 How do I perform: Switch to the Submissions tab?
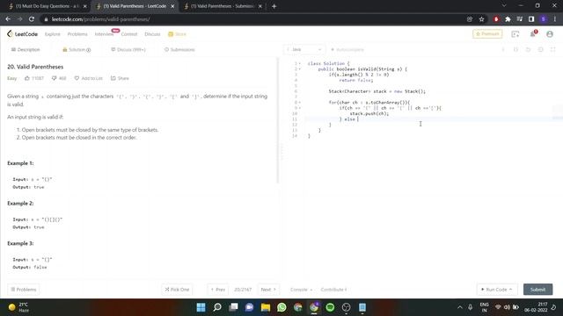coord(179,49)
